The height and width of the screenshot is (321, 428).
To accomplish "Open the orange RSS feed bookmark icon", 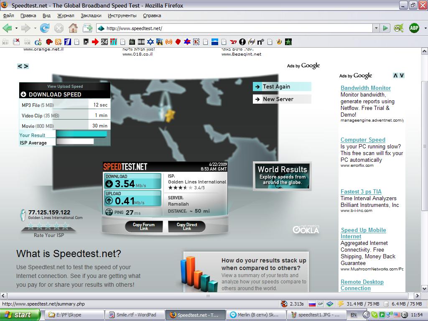I will click(58, 42).
